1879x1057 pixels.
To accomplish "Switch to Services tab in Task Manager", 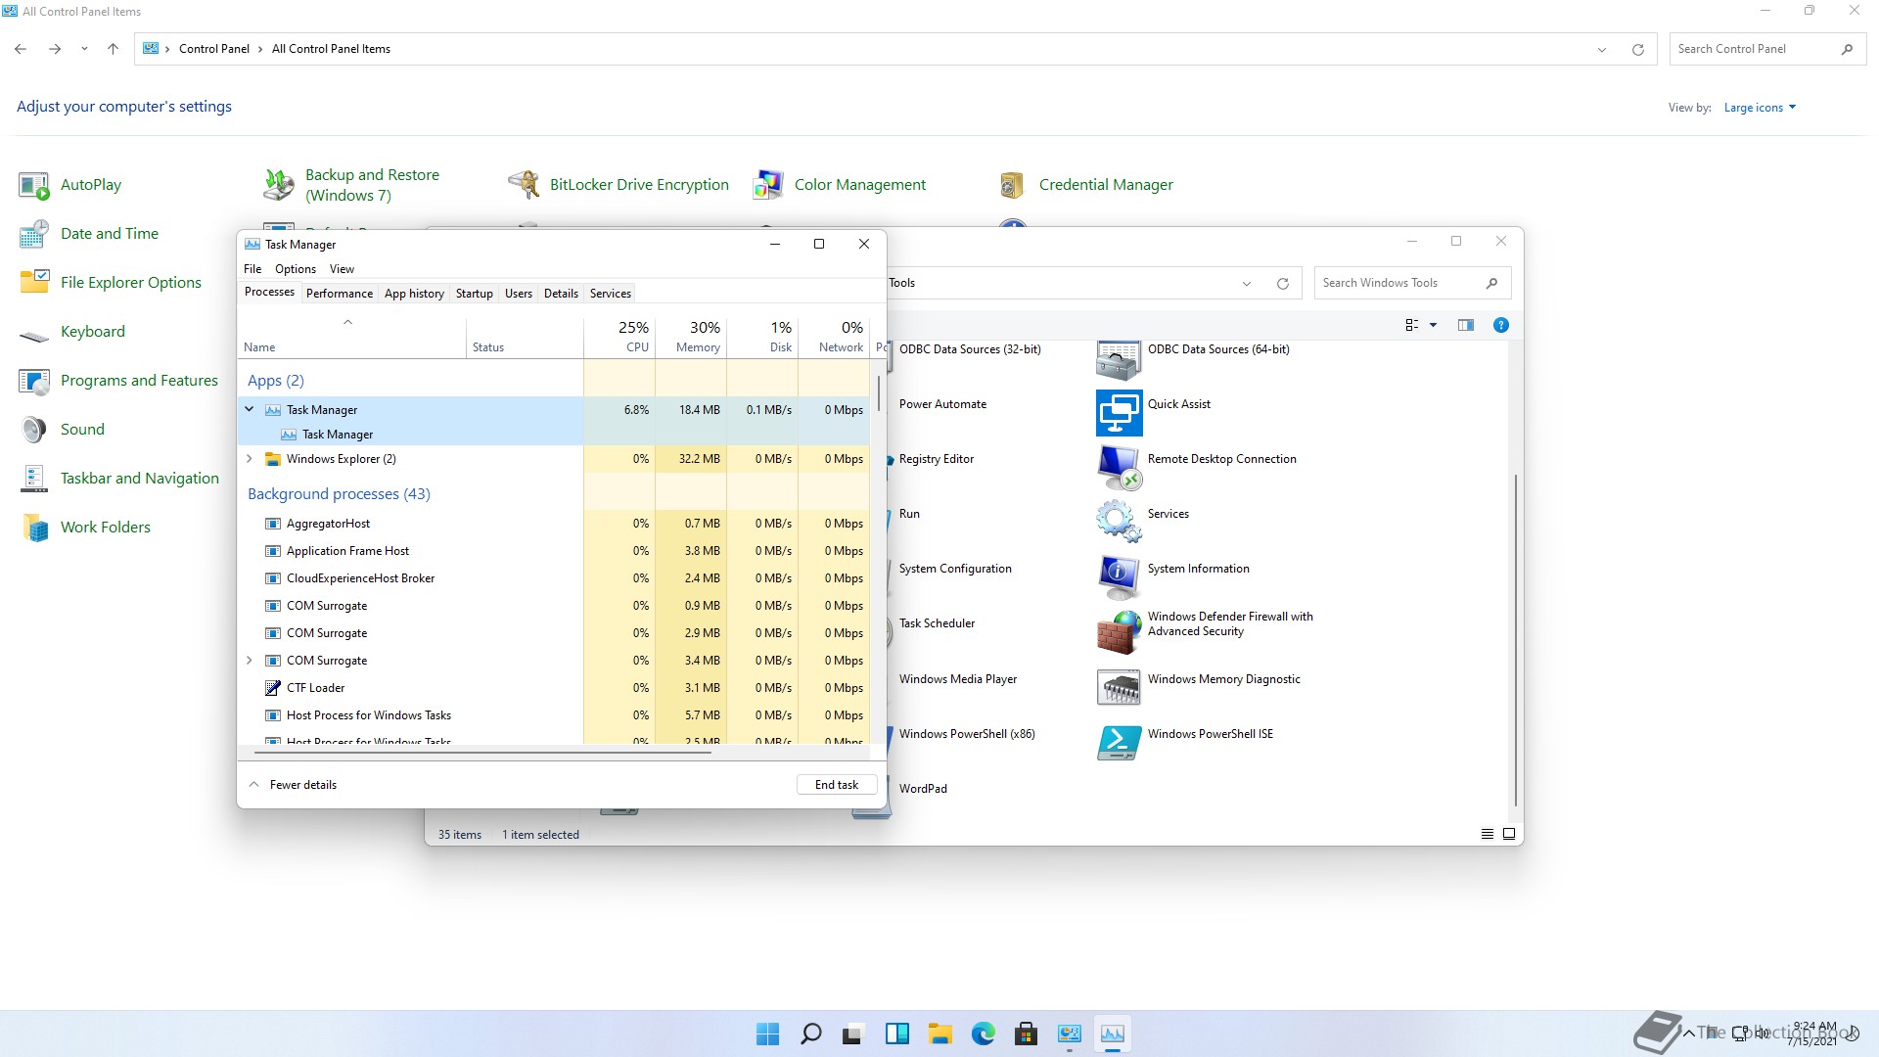I will point(610,294).
